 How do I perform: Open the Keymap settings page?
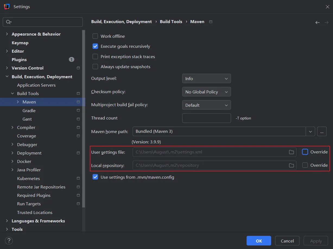[20, 43]
